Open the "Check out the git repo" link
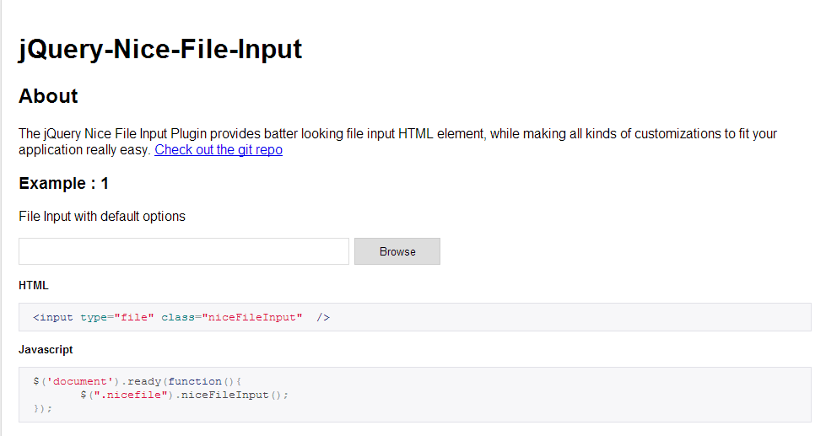Image resolution: width=815 pixels, height=436 pixels. [219, 150]
